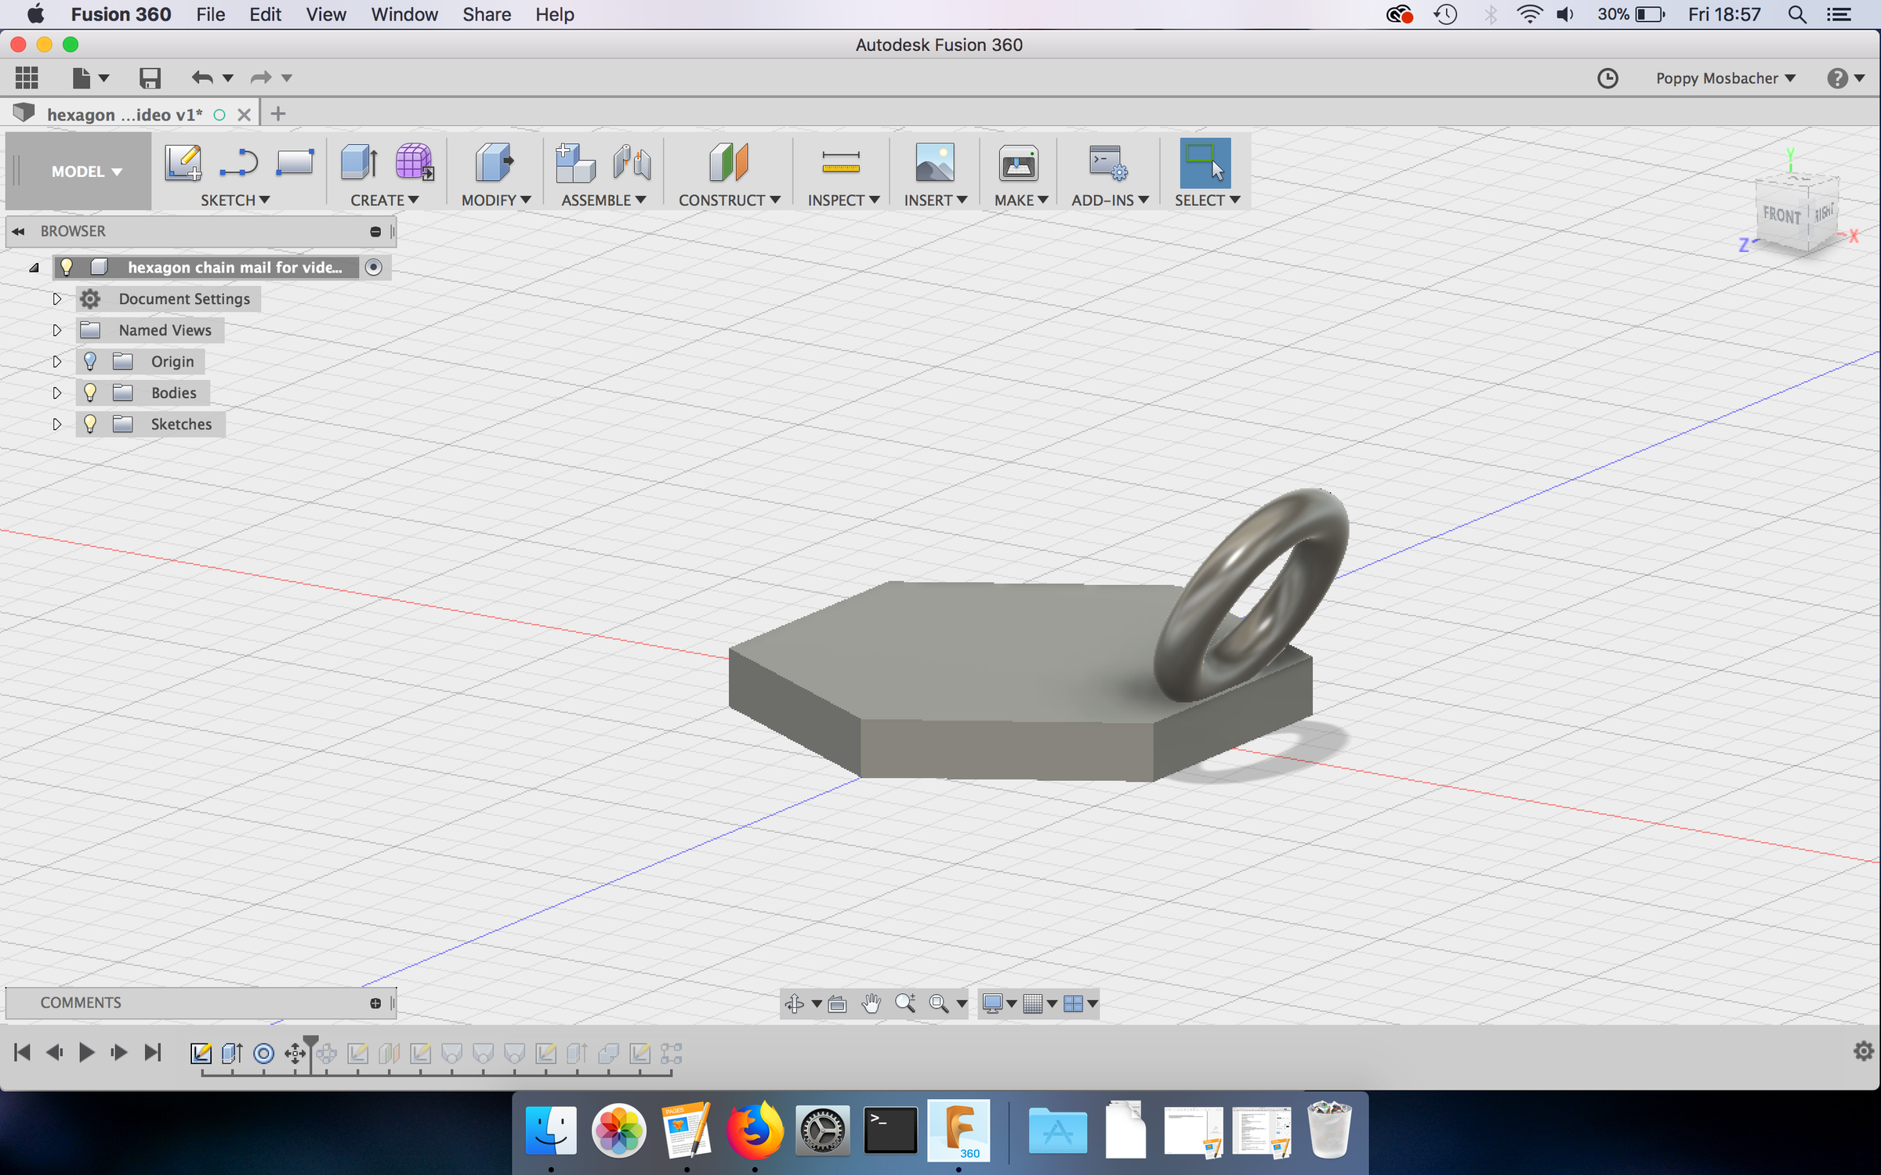Click the Undo button

[202, 78]
